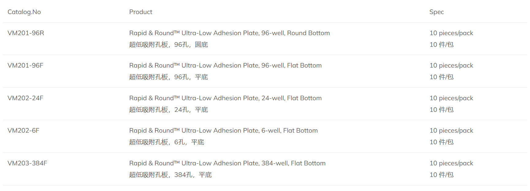
Task: Click 10 pieces/pack spec for VM202-6F
Action: pyautogui.click(x=451, y=130)
